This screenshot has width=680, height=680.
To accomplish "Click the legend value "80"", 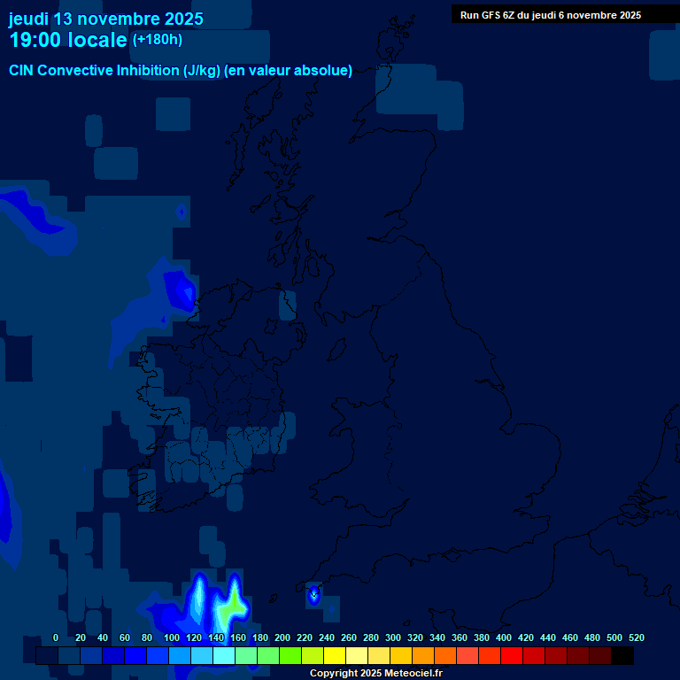I will (x=147, y=637).
